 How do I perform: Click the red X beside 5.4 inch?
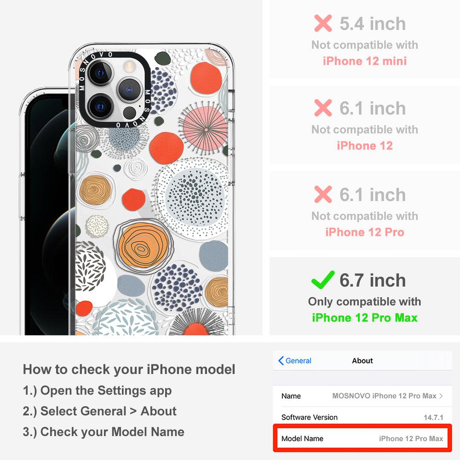coord(323,23)
